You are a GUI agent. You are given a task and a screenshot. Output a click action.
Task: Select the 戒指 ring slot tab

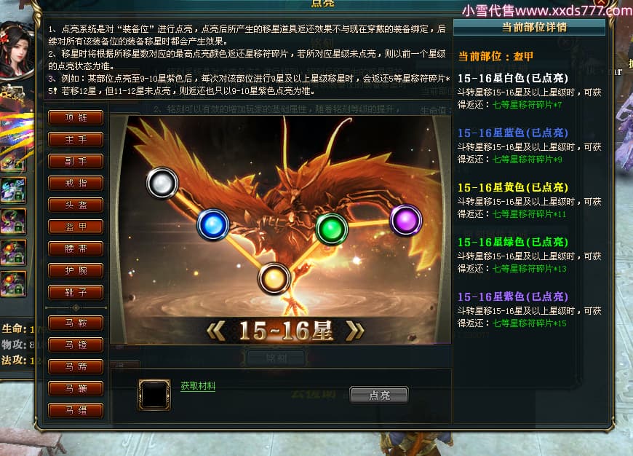[x=76, y=183]
